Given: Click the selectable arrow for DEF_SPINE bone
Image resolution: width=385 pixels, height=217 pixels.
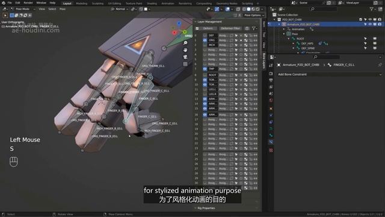Looking at the screenshot, I should (x=365, y=48).
